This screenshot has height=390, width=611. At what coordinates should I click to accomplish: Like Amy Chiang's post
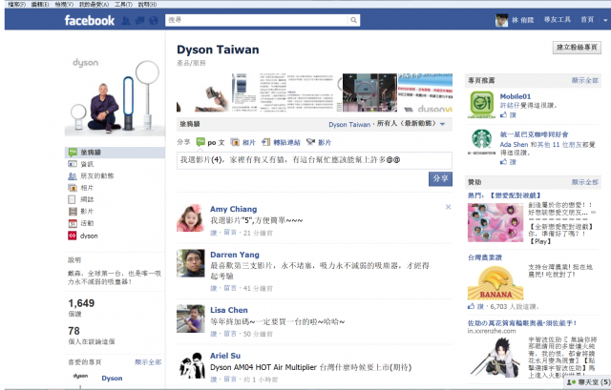point(213,233)
